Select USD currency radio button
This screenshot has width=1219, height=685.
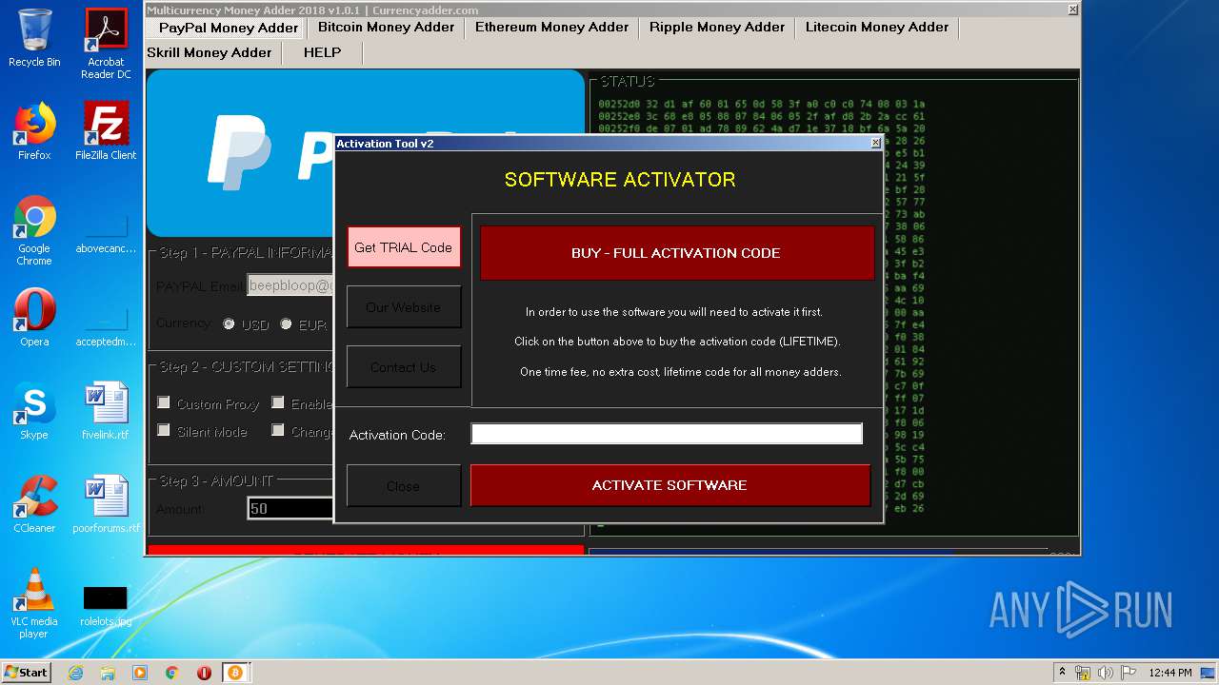pos(229,323)
